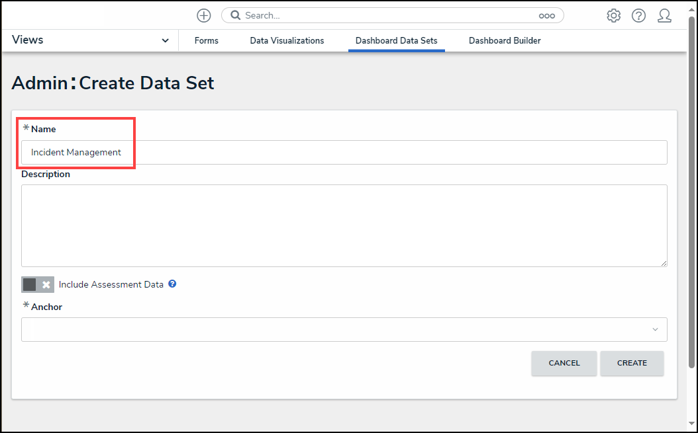Open the settings gear icon
The width and height of the screenshot is (698, 433).
click(x=614, y=15)
